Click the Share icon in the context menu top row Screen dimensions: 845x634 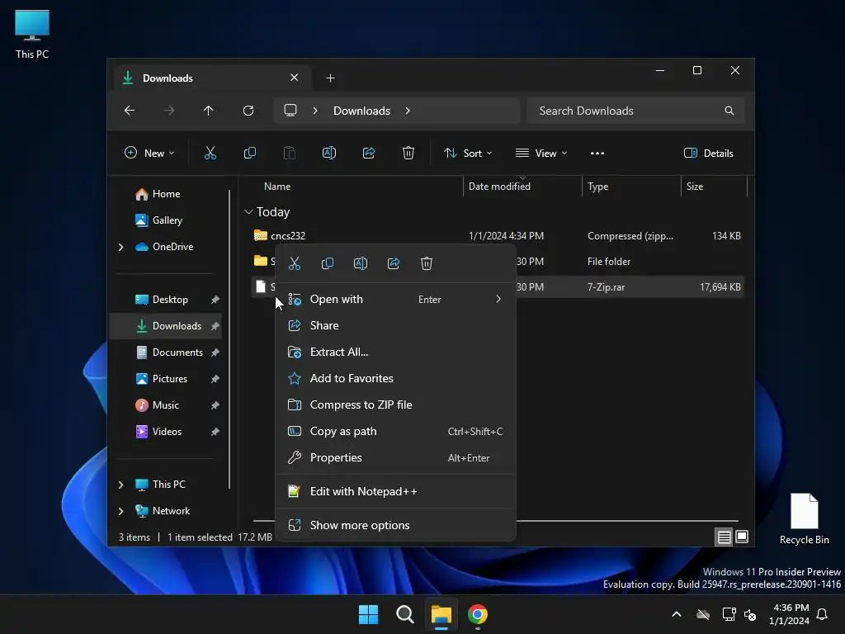coord(394,263)
